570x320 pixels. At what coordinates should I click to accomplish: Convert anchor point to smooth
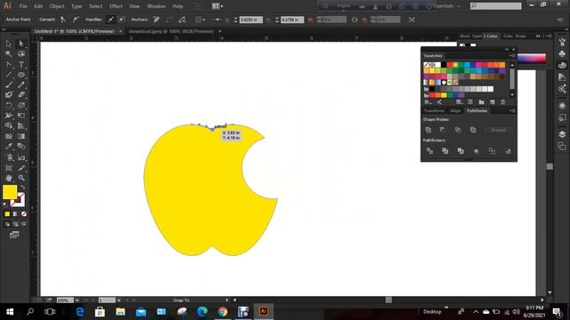[x=76, y=20]
